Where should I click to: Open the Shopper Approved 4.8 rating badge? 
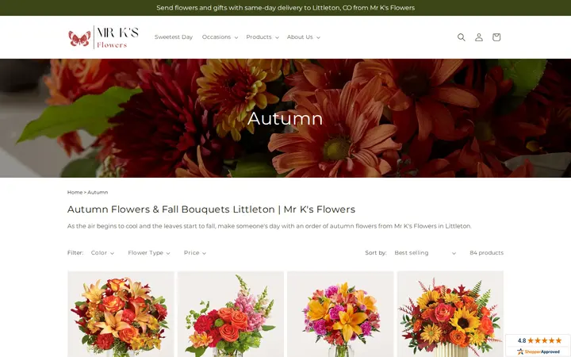pyautogui.click(x=538, y=345)
